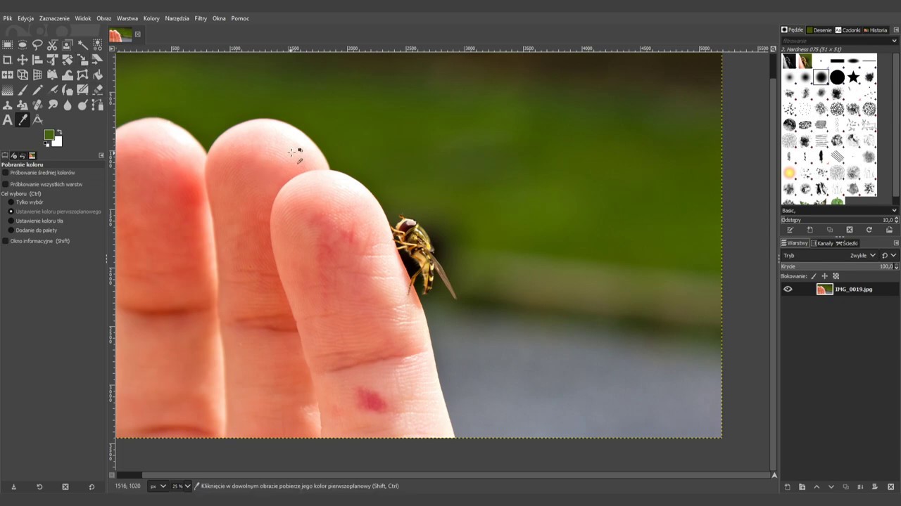
Task: Select the Color Picker tool
Action: [x=23, y=120]
